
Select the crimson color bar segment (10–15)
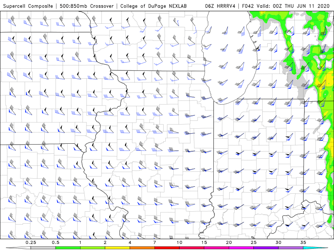tap(192, 248)
